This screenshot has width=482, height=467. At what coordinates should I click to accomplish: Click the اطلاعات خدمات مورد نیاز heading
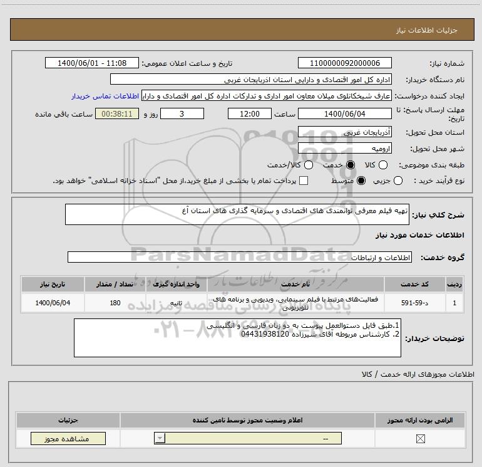coord(419,235)
